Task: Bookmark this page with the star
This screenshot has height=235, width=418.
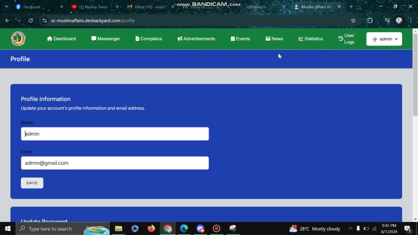Action: pos(353,20)
